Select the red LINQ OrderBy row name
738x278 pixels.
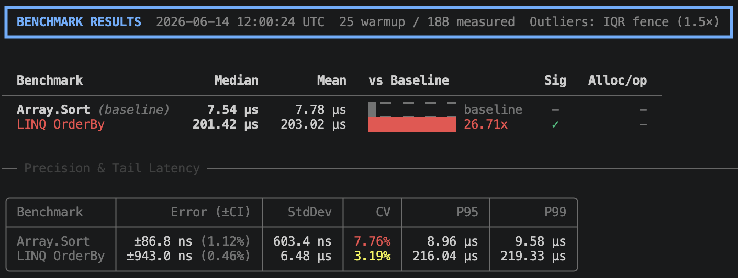tap(61, 124)
